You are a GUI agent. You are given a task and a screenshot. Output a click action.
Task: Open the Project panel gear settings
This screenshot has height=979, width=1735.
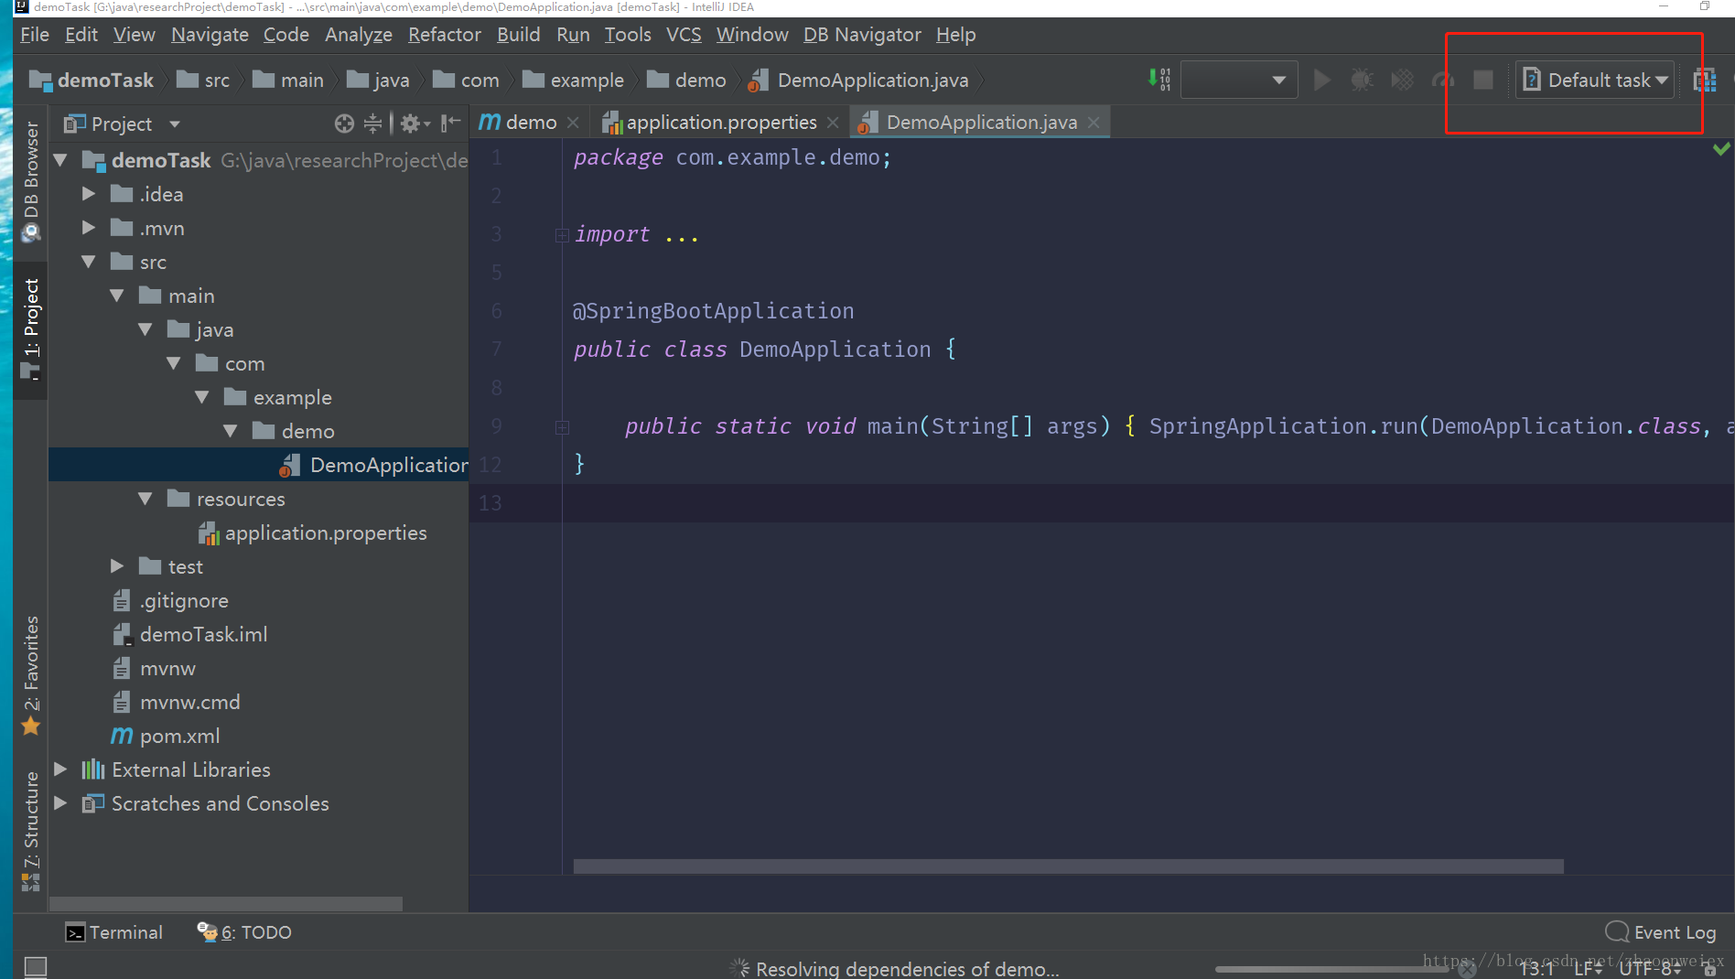415,124
